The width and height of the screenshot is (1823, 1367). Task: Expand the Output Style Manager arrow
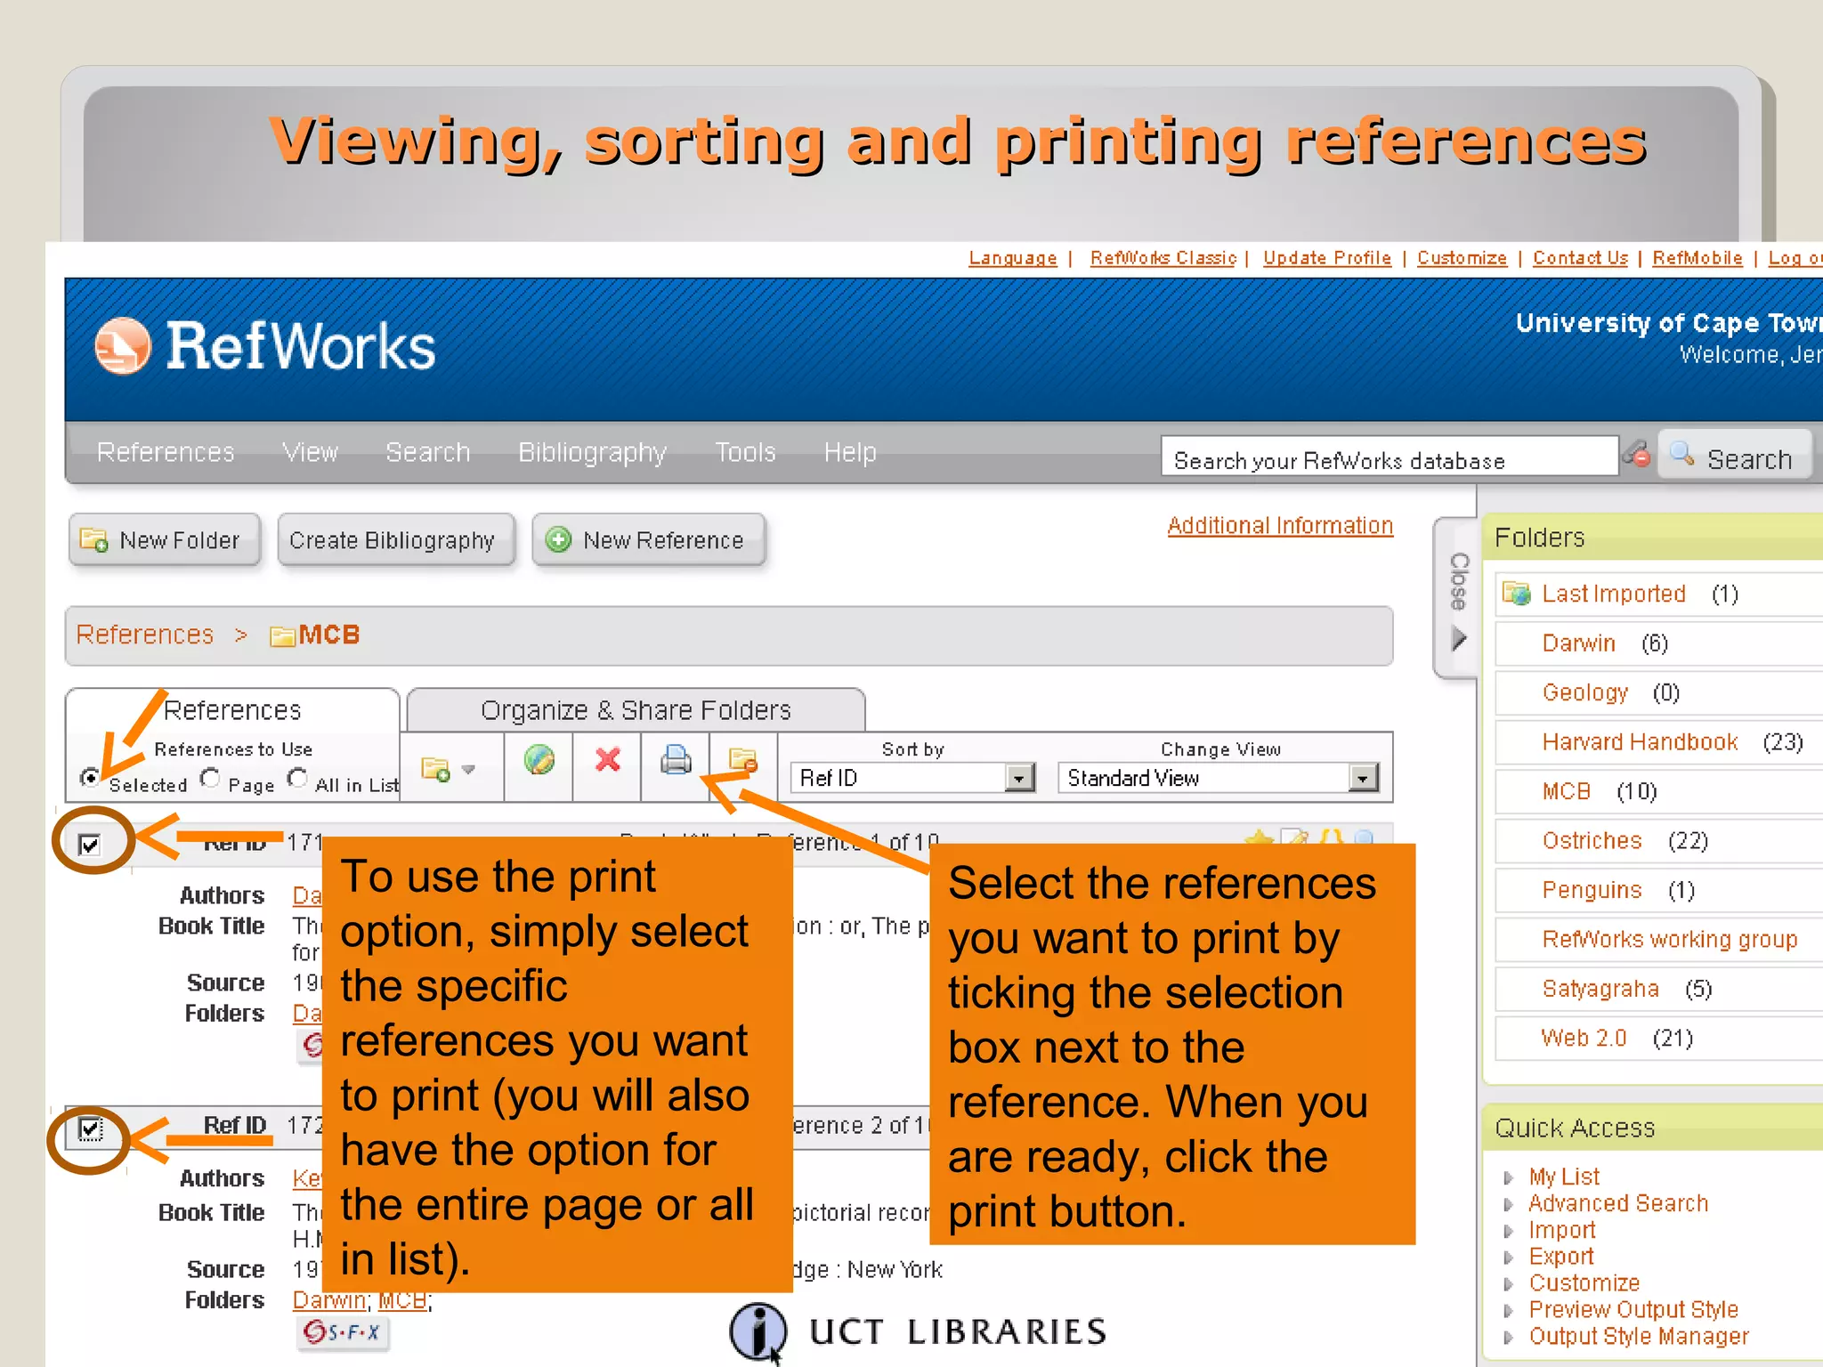(1507, 1337)
